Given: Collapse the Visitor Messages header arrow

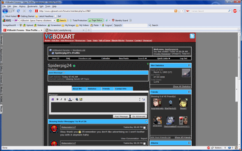Looking at the screenshot, I should pos(146,122).
